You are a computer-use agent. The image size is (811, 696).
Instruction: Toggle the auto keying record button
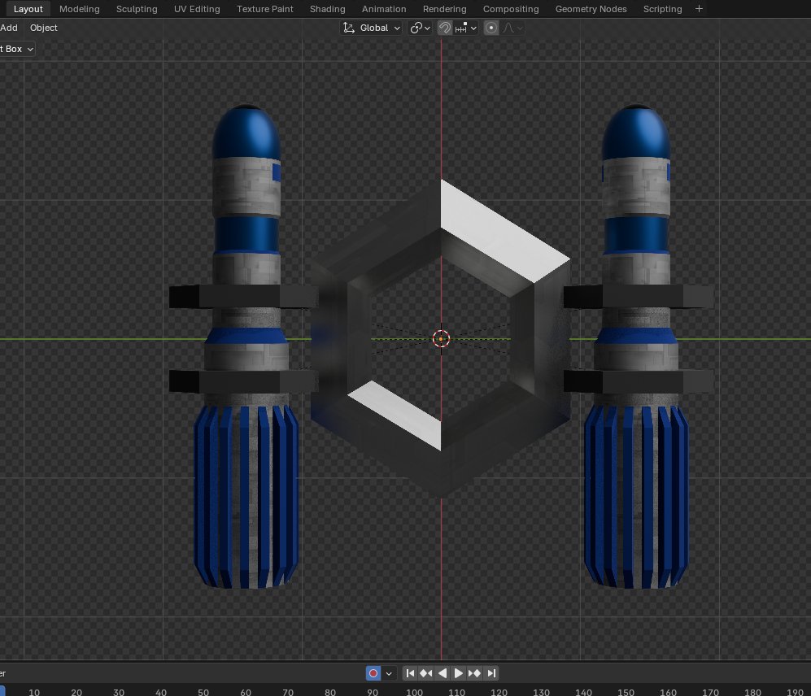[373, 673]
